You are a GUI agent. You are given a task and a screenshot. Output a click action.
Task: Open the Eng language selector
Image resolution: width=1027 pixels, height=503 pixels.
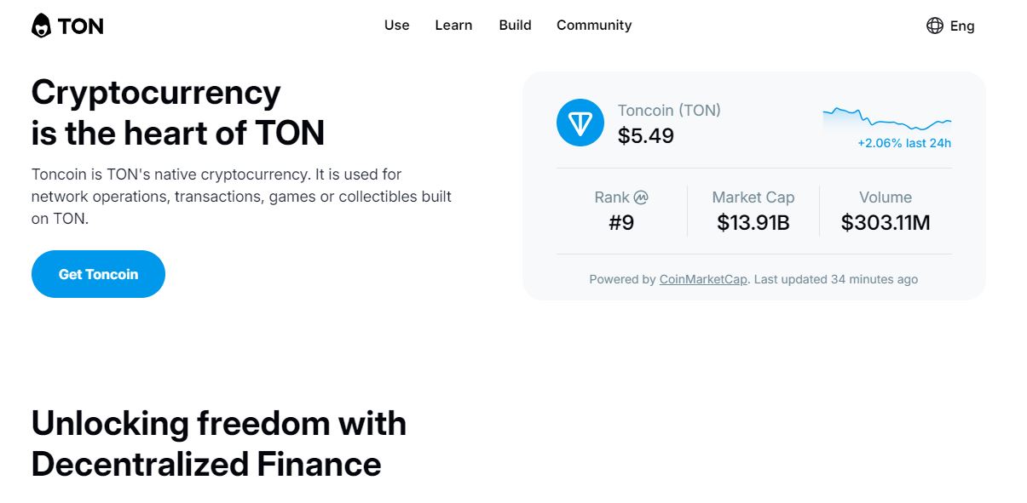tap(961, 26)
